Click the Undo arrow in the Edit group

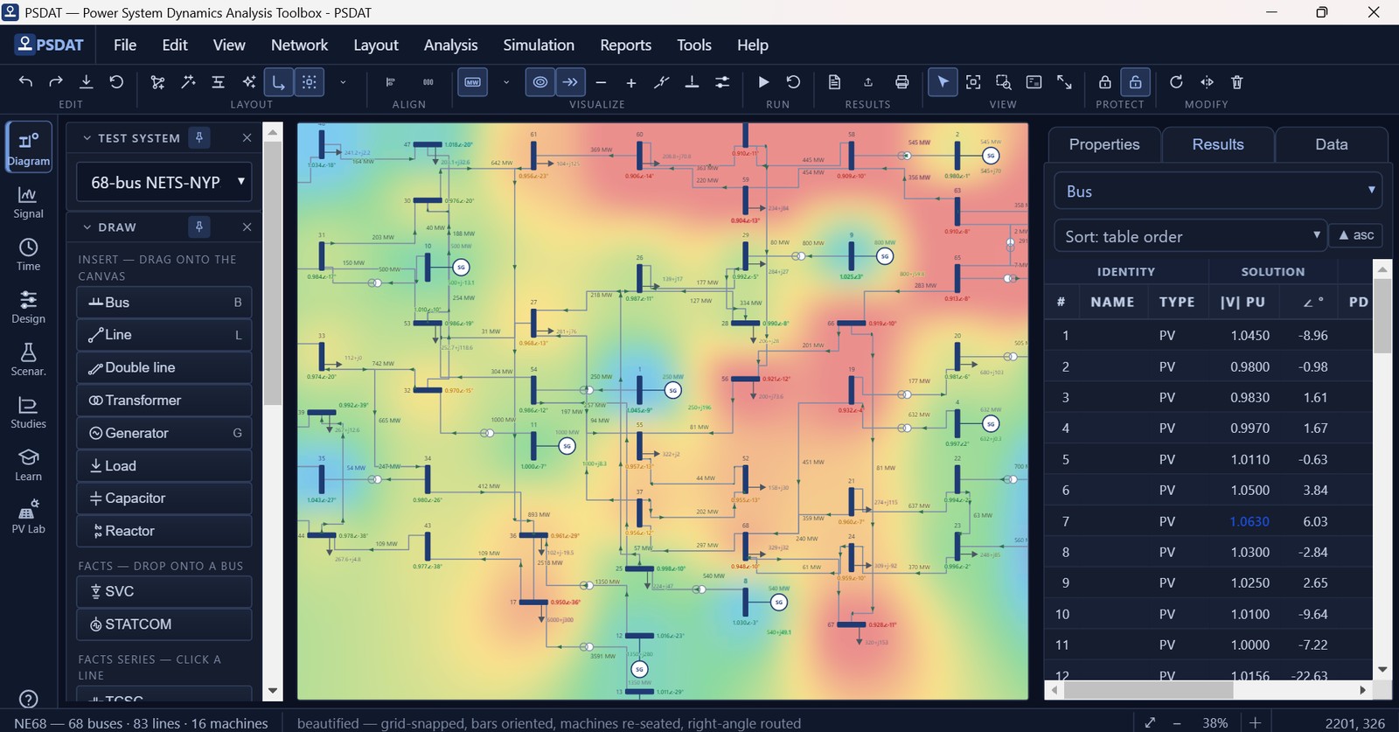pyautogui.click(x=25, y=82)
